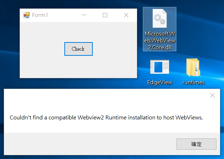Click the Check button in Form1
The width and height of the screenshot is (224, 159).
(x=78, y=49)
